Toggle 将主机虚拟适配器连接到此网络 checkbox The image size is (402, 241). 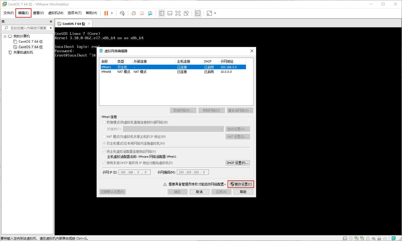(x=104, y=151)
